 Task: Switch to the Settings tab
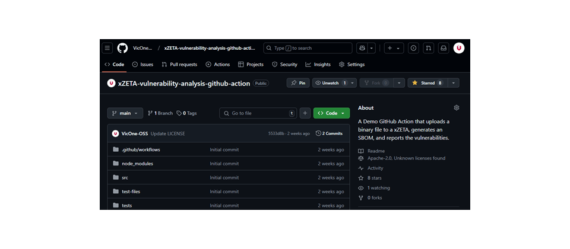[x=351, y=64]
